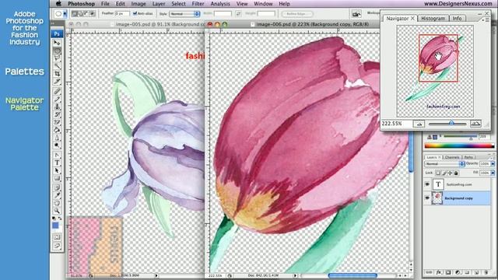Image resolution: width=498 pixels, height=280 pixels.
Task: Click Navigator zoom out button
Action: point(419,124)
